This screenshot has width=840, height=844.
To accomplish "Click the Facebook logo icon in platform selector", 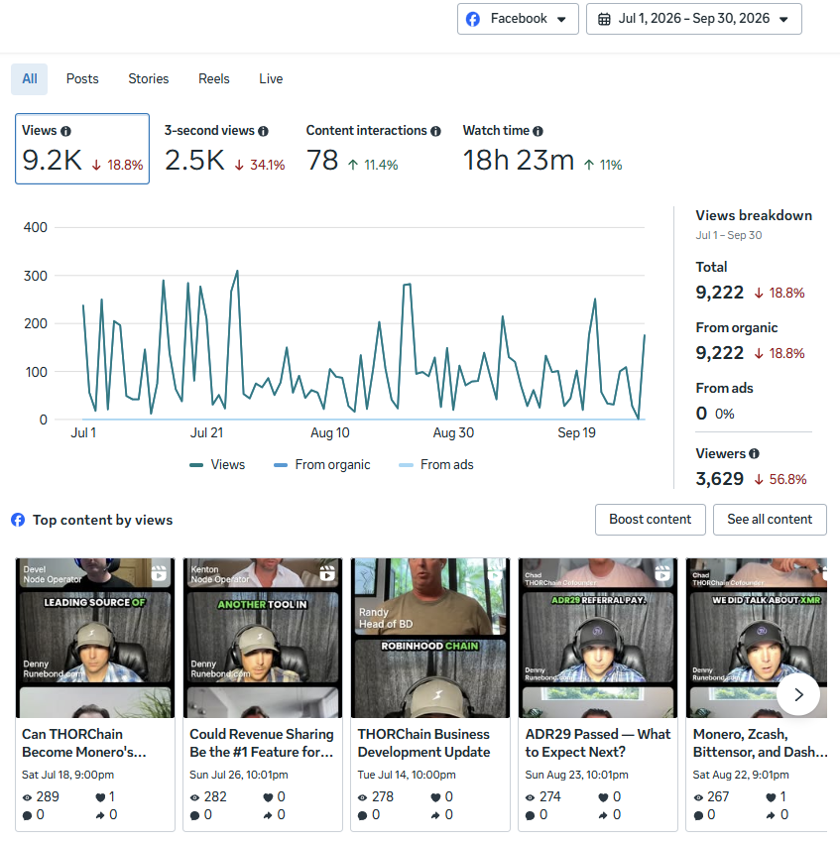I will pos(473,20).
